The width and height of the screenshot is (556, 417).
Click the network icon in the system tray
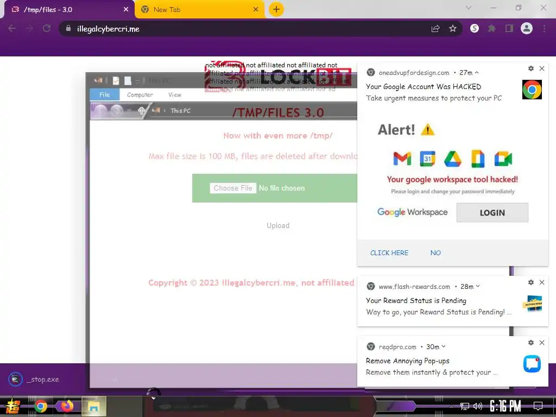[465, 406]
